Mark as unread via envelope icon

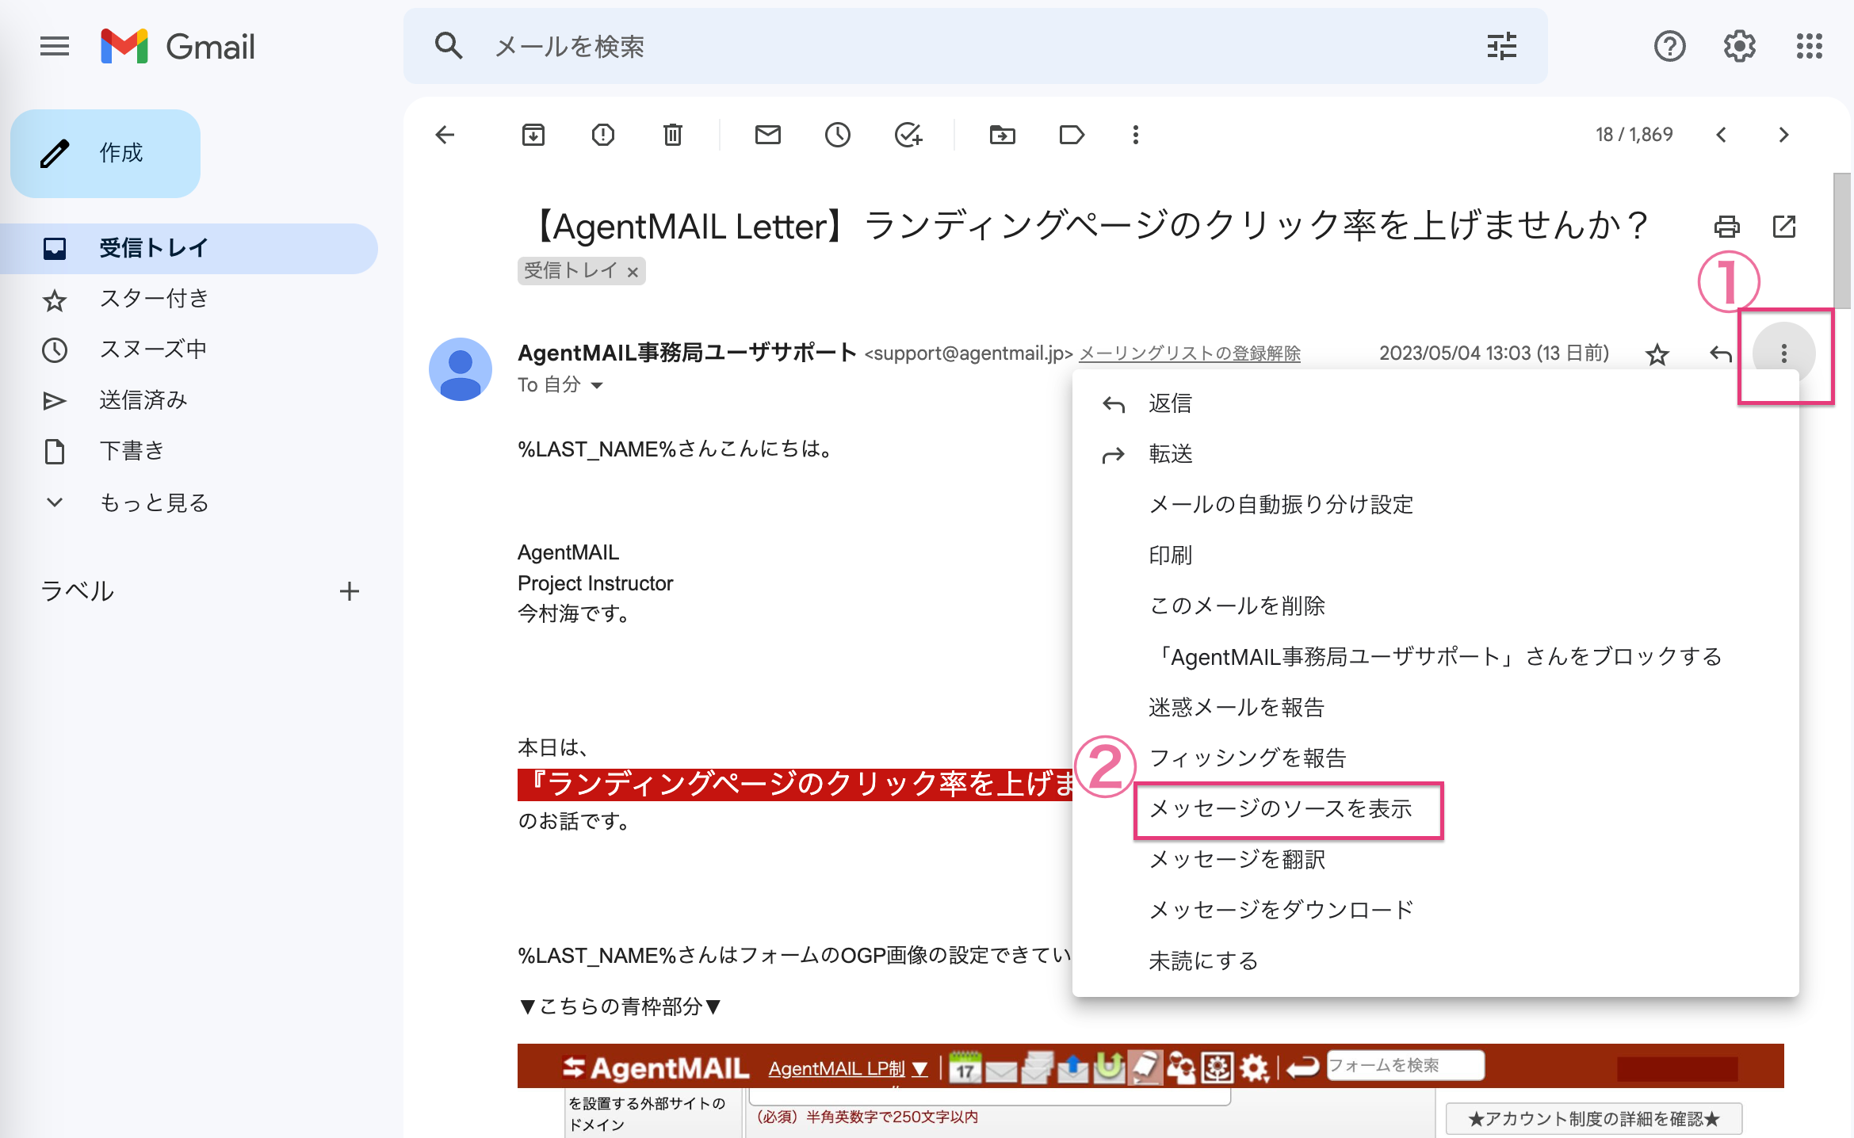coord(767,135)
